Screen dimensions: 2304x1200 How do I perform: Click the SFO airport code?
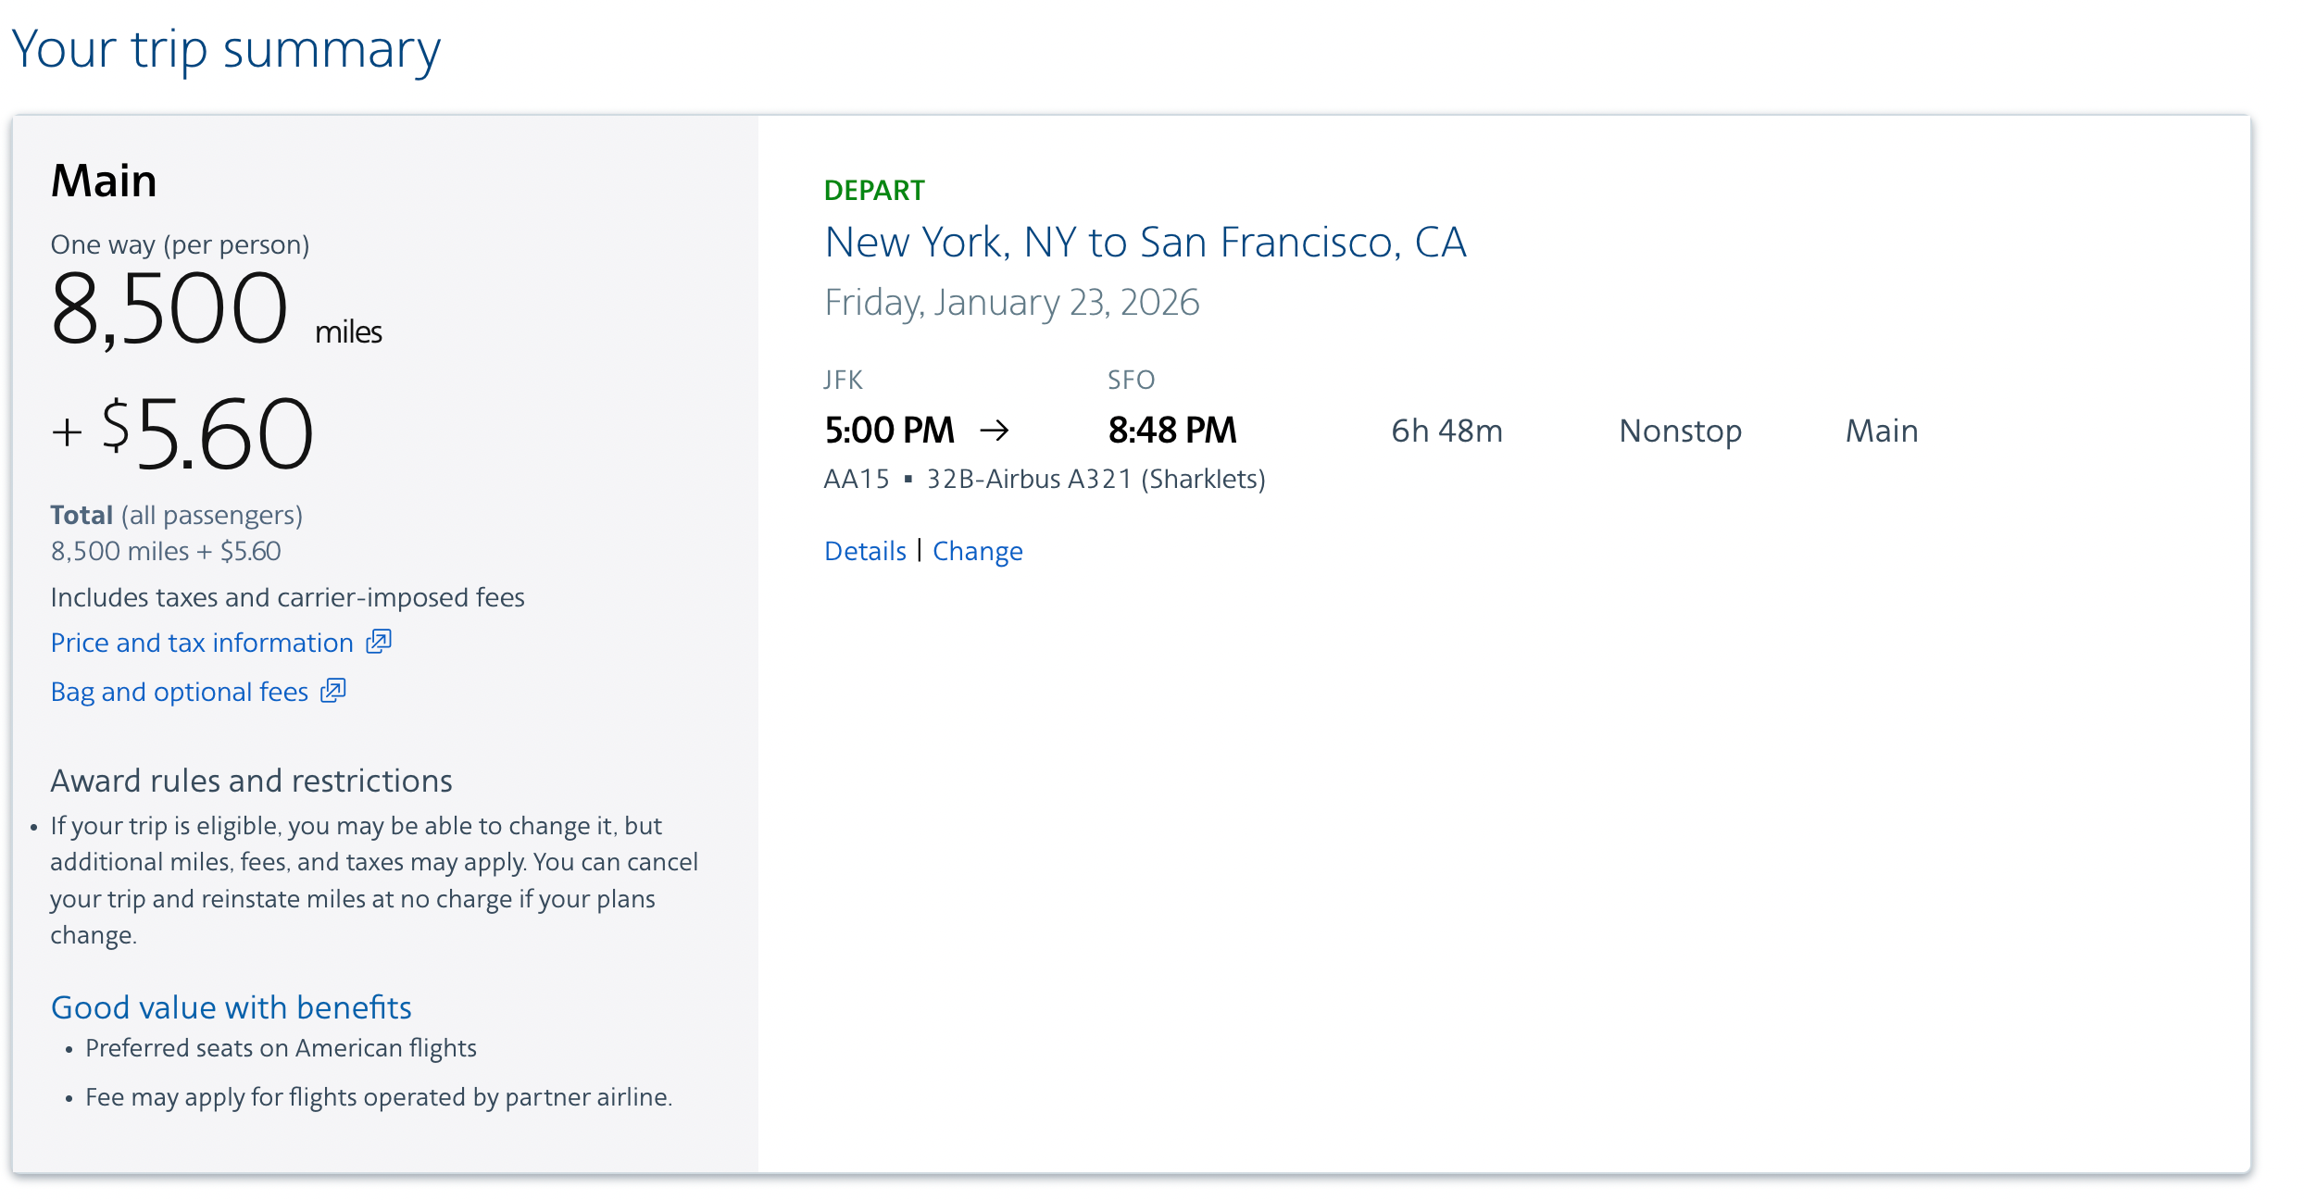[1131, 379]
